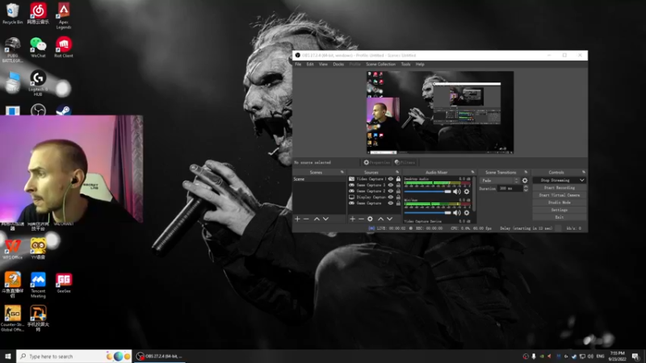Open the WPS Office desktop shortcut
646x363 pixels.
point(12,249)
